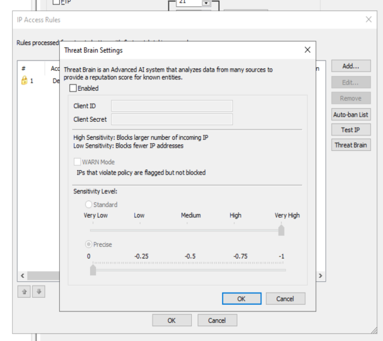Cancel the Threat Brain Settings dialog
This screenshot has width=383, height=341.
(285, 298)
